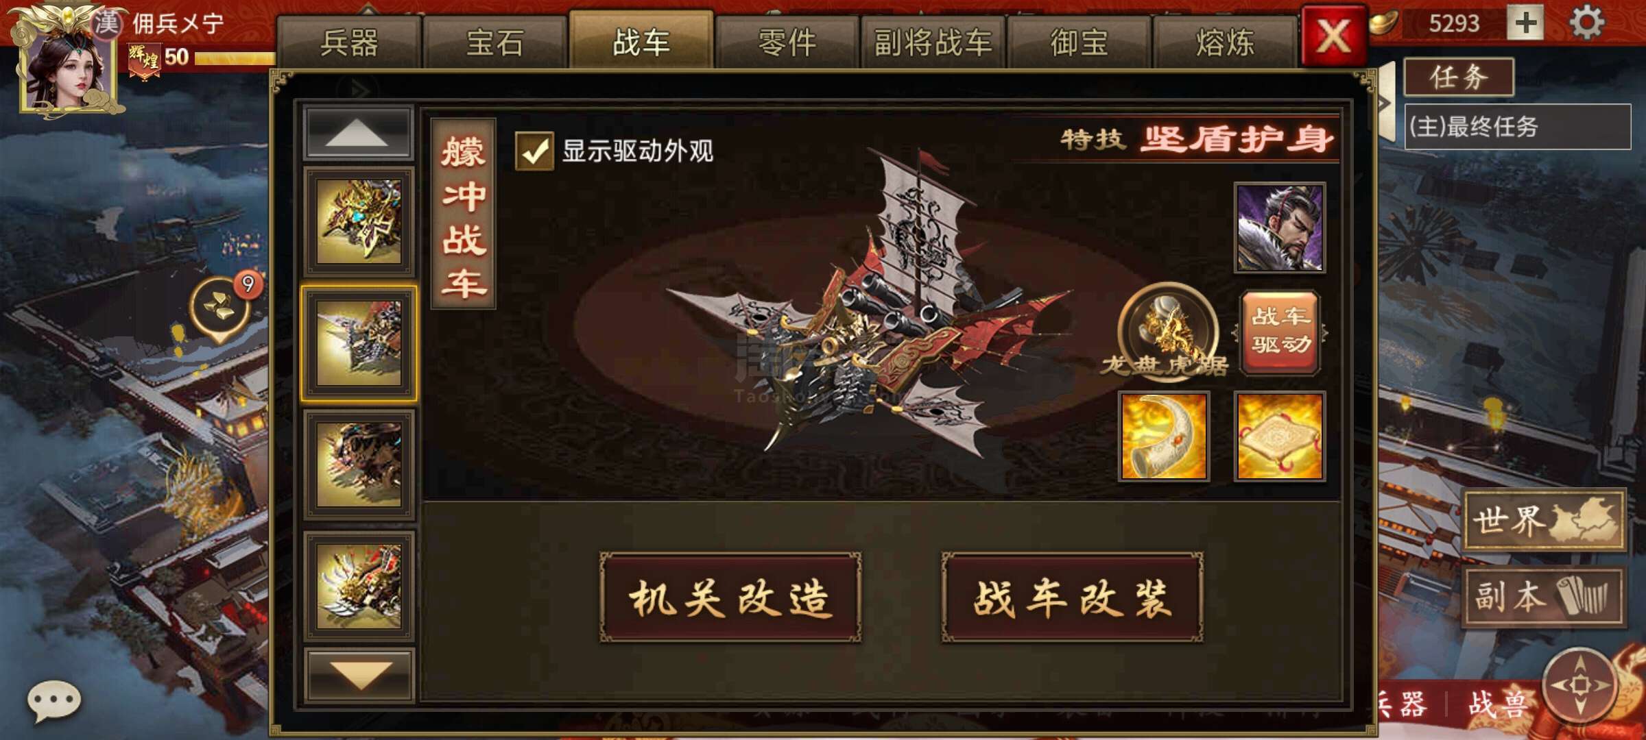Click the 战车驱动 red button
Screen dimensions: 1646x740
point(1280,332)
